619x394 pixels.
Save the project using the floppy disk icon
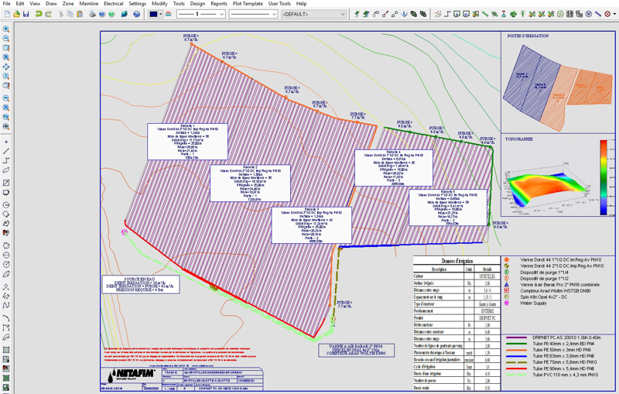tap(26, 14)
